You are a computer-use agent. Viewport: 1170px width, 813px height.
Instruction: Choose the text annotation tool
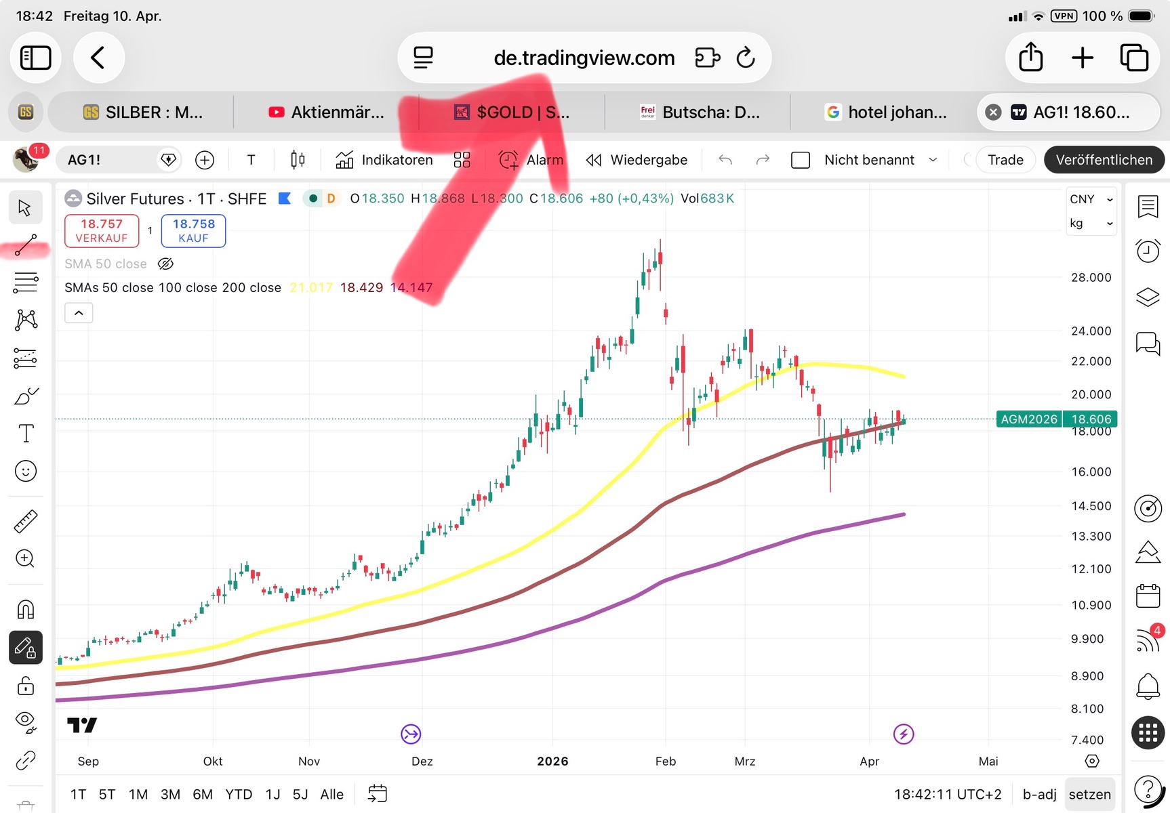pyautogui.click(x=26, y=433)
